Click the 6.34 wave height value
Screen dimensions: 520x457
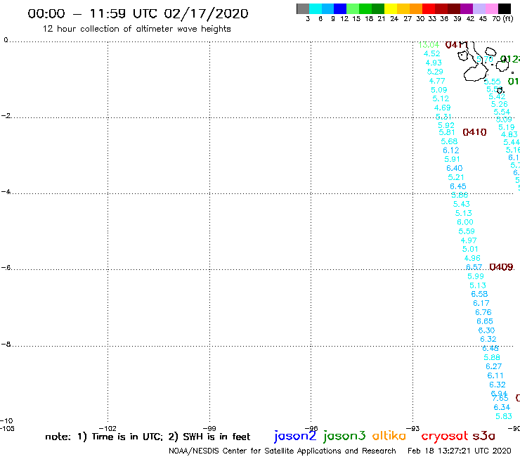[502, 407]
